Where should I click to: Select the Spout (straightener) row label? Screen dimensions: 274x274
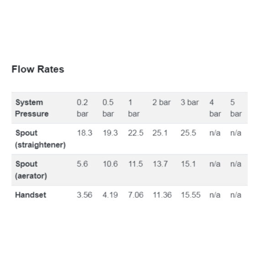[40, 139]
